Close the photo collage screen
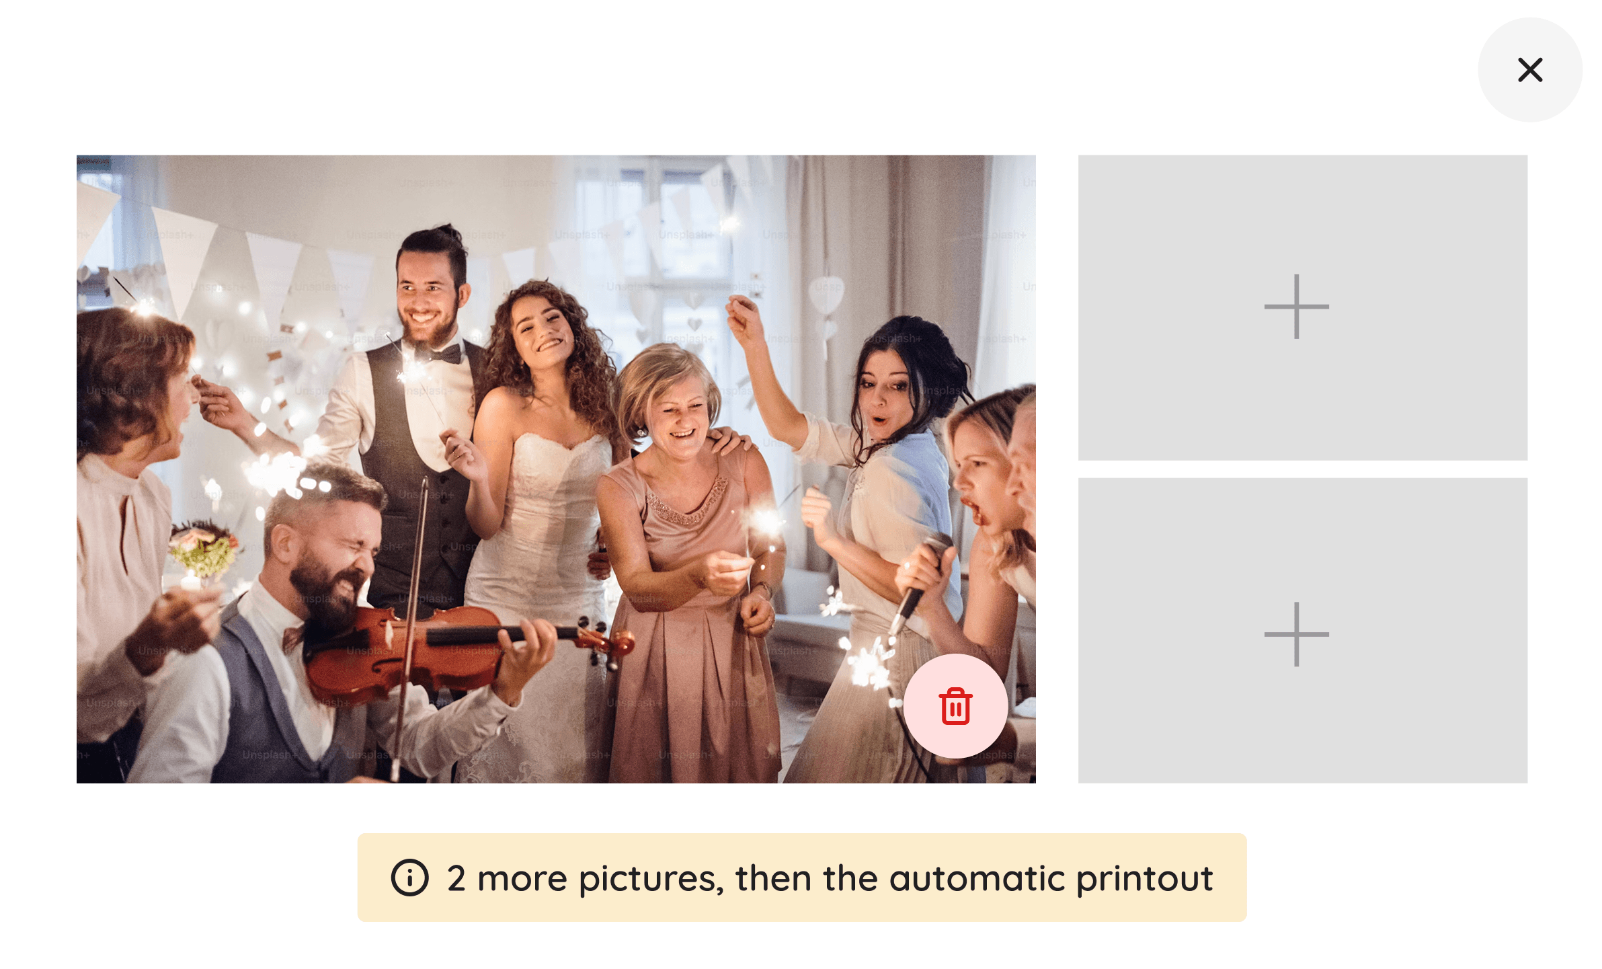Viewport: 1602px width, 969px height. pyautogui.click(x=1529, y=70)
